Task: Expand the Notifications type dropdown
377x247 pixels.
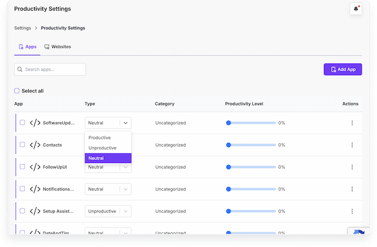Action: pyautogui.click(x=125, y=189)
